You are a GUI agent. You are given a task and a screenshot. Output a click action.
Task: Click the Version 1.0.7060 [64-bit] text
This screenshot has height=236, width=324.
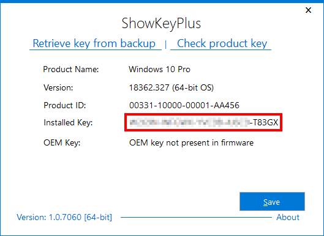(x=64, y=217)
